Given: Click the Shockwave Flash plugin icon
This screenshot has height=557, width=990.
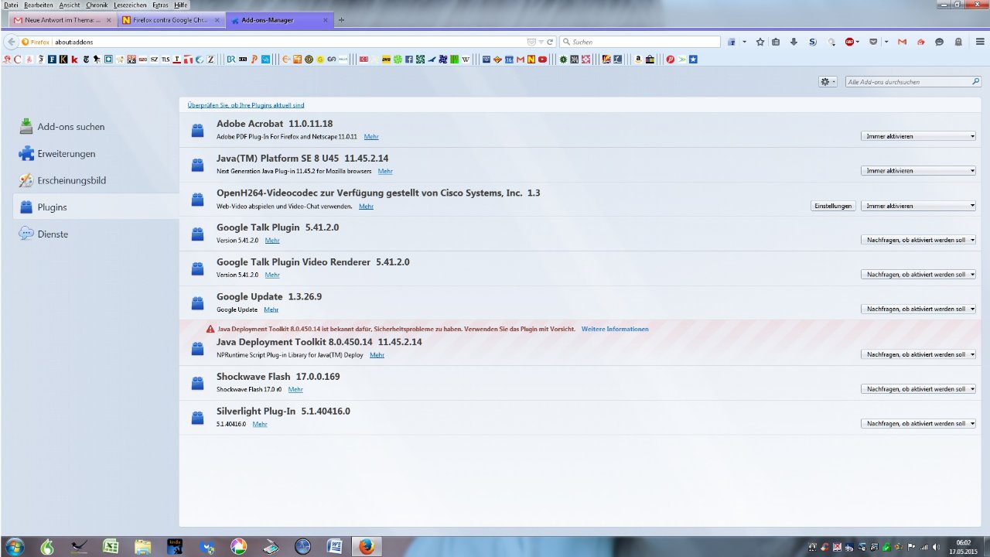Looking at the screenshot, I should tap(197, 384).
